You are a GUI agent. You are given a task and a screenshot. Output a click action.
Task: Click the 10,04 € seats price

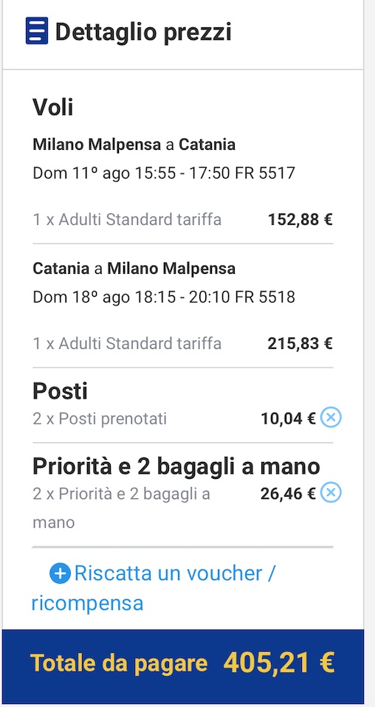[289, 419]
